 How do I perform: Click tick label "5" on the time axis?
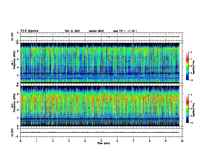pos(101,141)
